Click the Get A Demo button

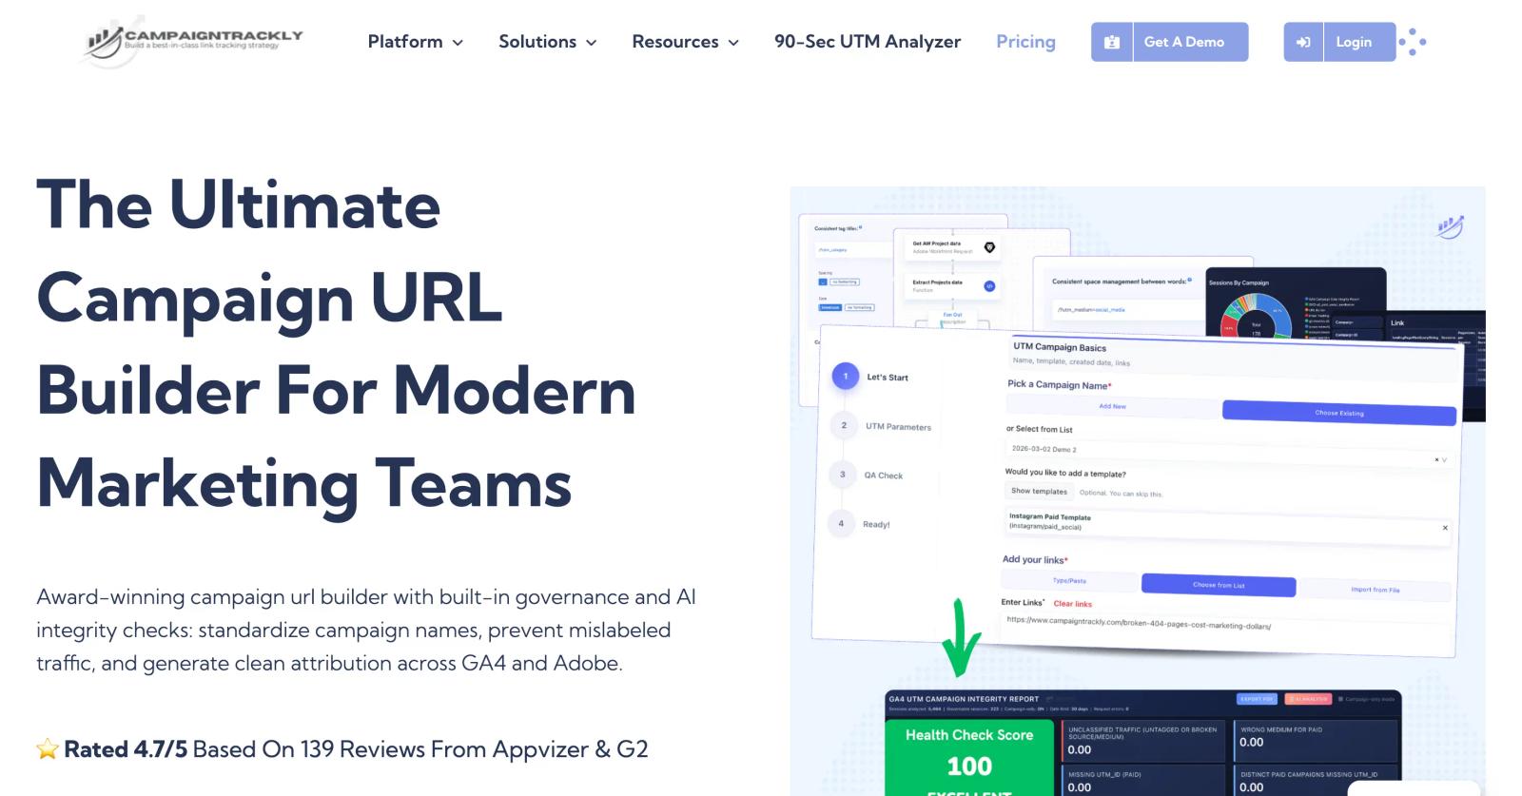1169,42
